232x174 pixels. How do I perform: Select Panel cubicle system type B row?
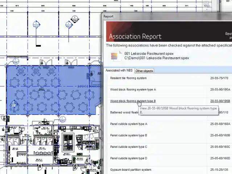(129, 136)
